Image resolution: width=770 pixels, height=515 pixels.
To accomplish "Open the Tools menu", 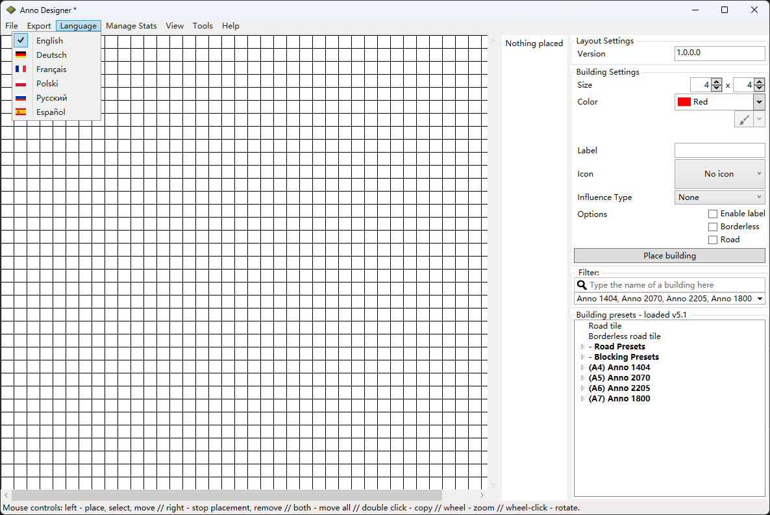I will coord(203,26).
